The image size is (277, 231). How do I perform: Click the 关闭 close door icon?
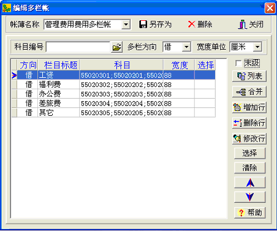[243, 25]
